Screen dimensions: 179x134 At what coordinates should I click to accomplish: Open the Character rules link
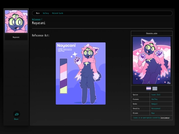(x=152, y=33)
